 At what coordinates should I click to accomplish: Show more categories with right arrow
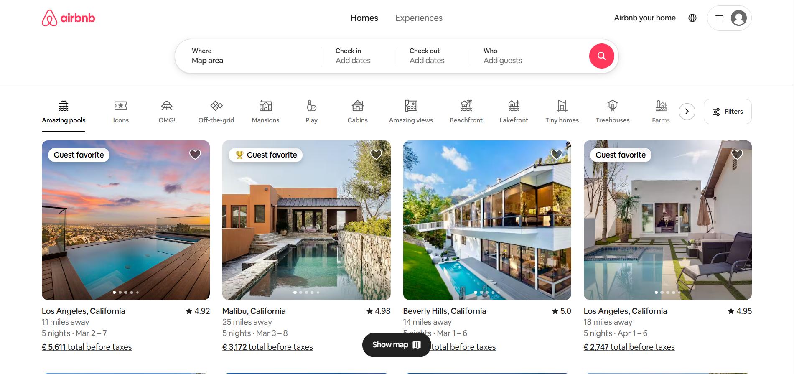[x=687, y=112]
